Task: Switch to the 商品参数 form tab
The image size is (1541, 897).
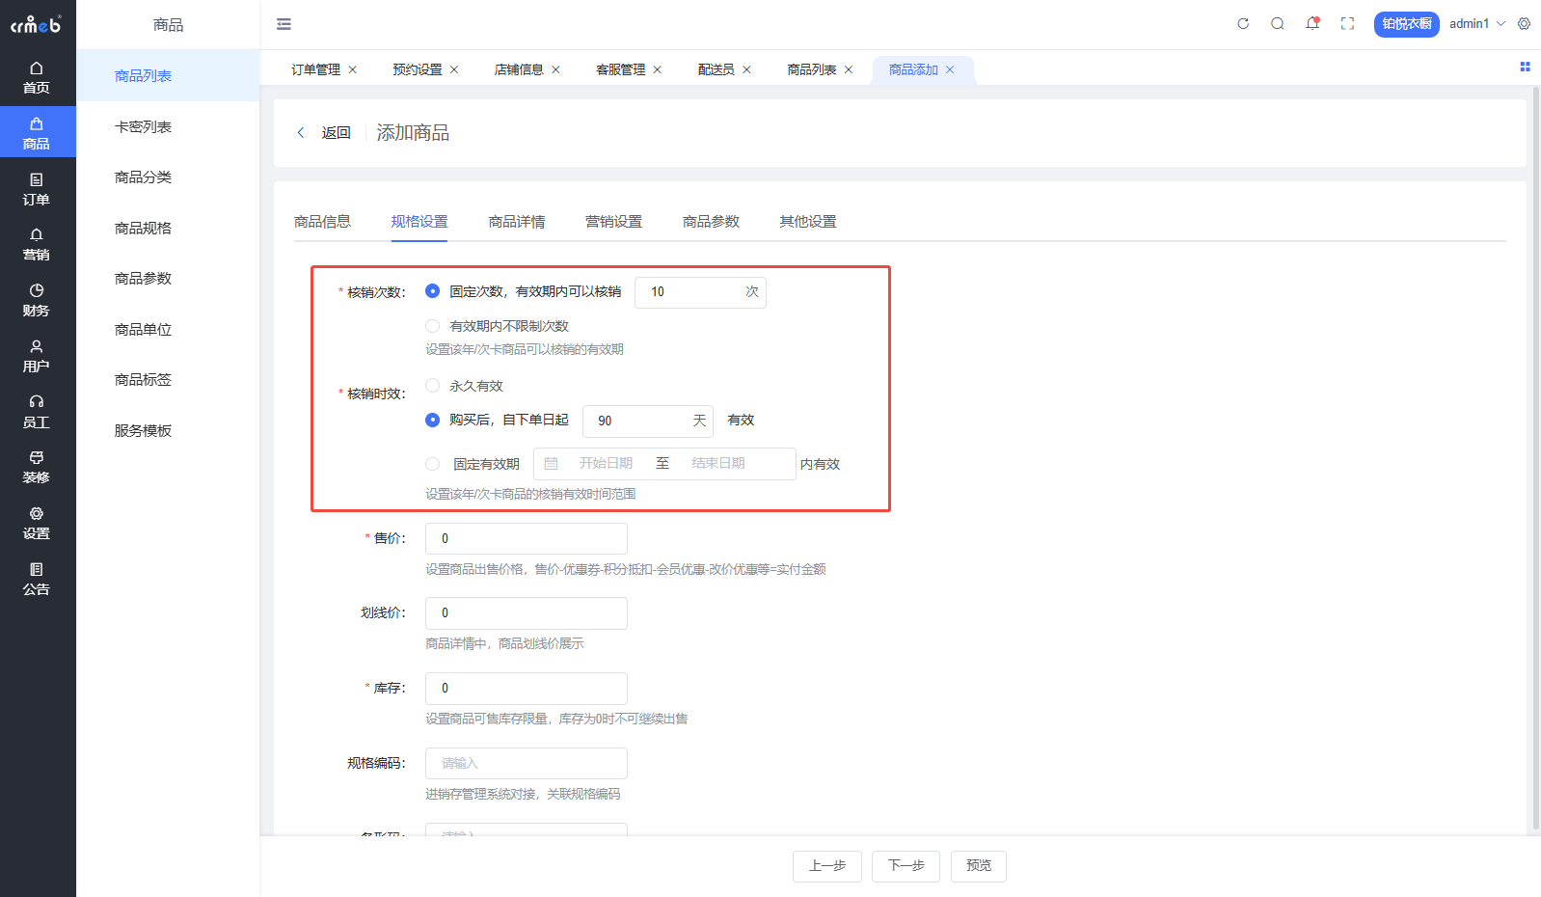Action: [711, 222]
